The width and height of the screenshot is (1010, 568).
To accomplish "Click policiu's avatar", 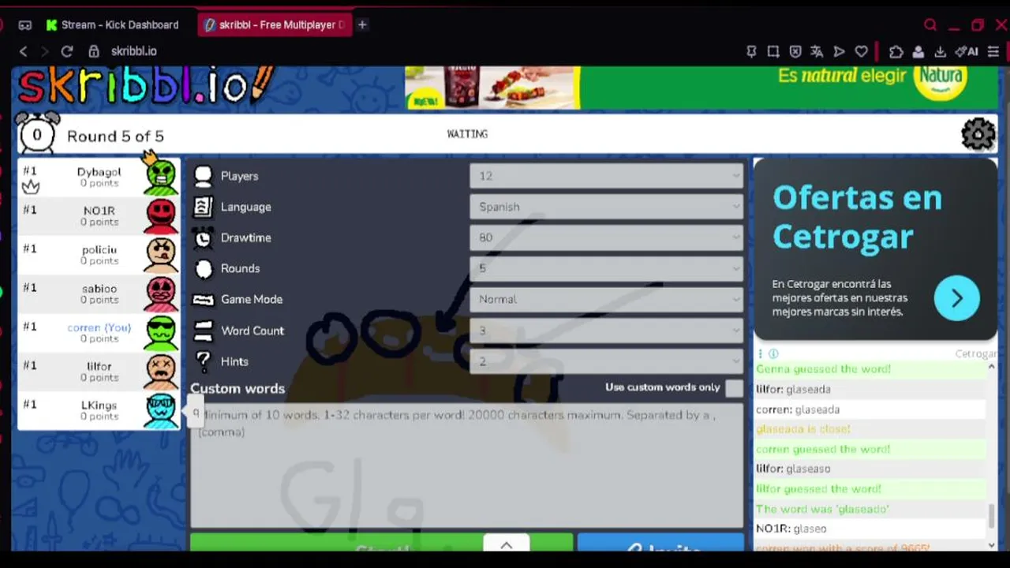I will [x=161, y=254].
